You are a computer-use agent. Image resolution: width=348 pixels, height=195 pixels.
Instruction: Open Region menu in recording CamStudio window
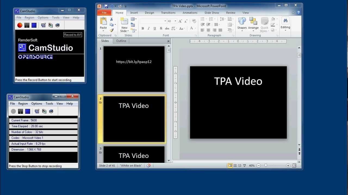(23, 104)
